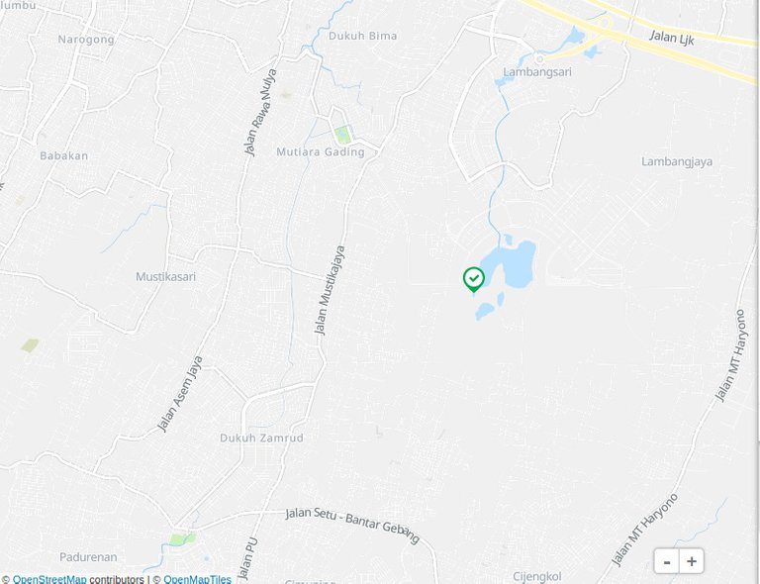Click the green checkmark location marker

[474, 280]
